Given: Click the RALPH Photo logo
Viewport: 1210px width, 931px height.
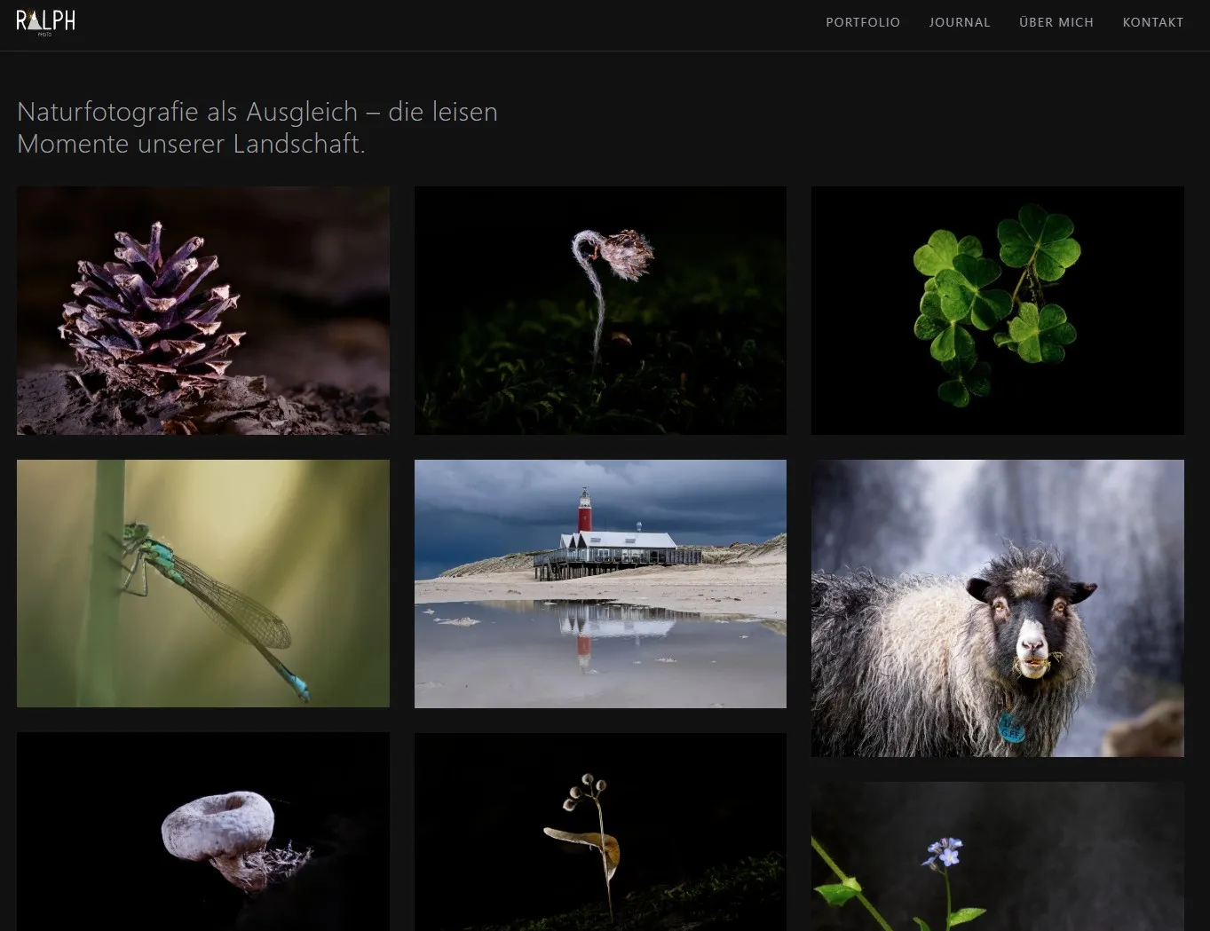Looking at the screenshot, I should [45, 22].
